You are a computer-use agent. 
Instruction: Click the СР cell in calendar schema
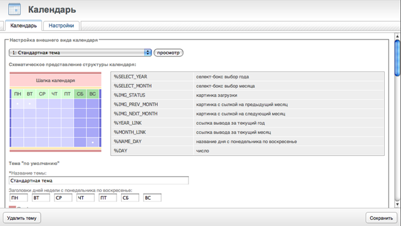pos(42,94)
